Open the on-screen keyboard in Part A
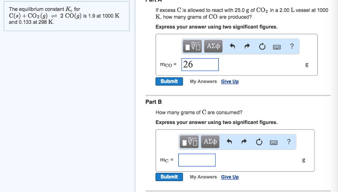Screen dimensions: 338x192 (277, 47)
